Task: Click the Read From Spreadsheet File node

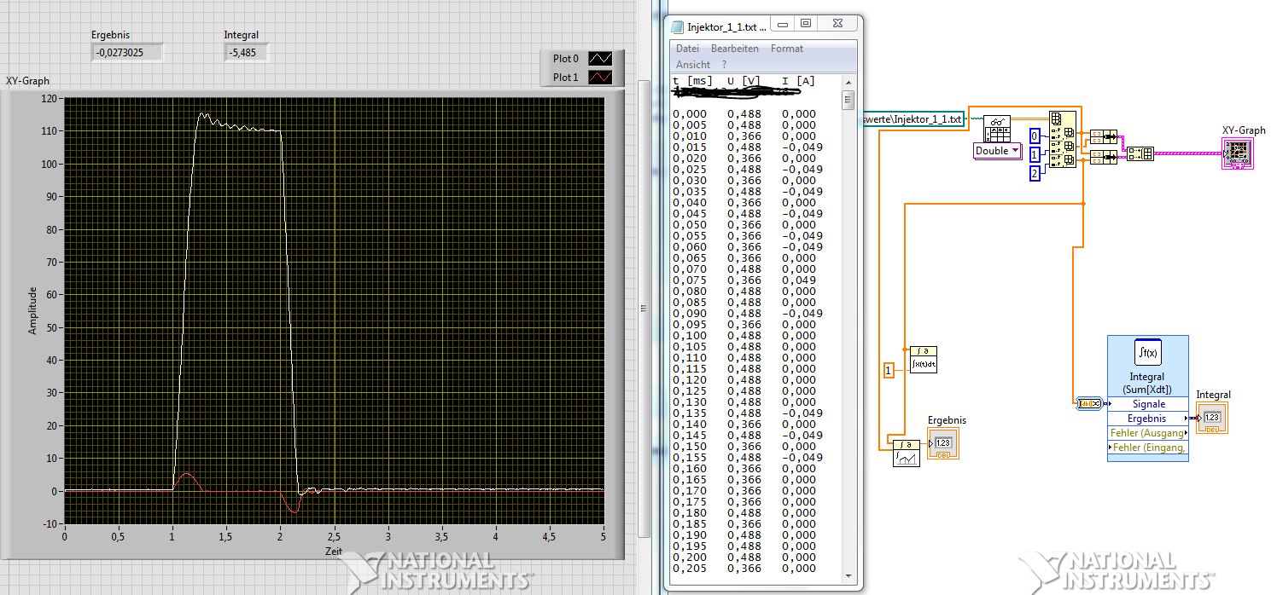Action: pos(997,129)
